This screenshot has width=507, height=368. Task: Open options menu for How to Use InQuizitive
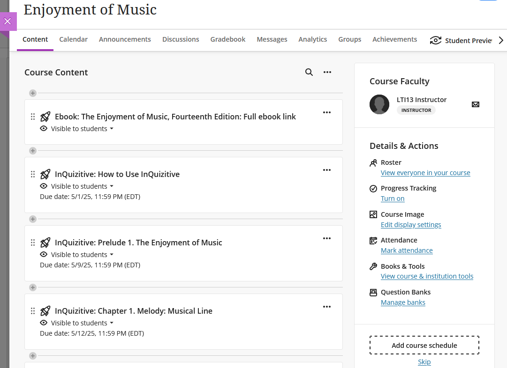click(327, 170)
